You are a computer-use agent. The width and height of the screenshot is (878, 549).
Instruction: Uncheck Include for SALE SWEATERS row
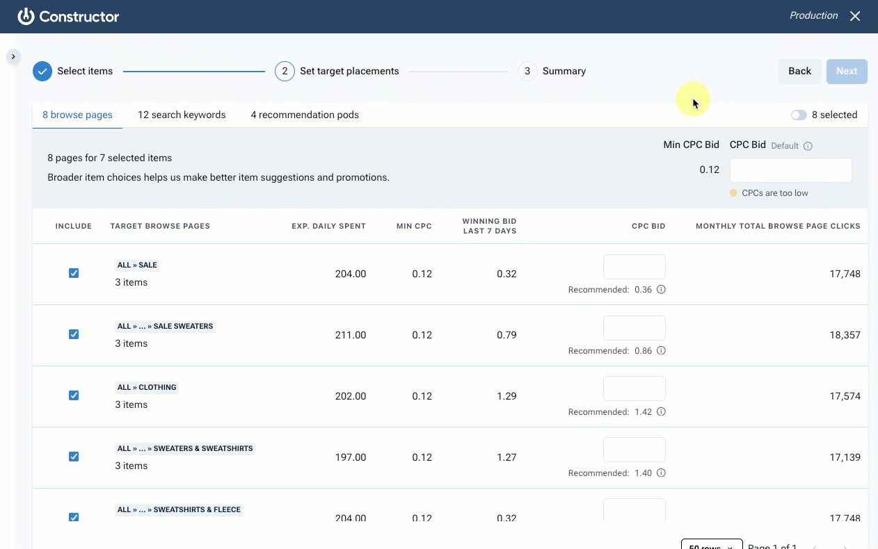(x=74, y=334)
